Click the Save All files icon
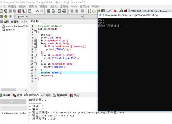Image resolution: width=172 pixels, height=124 pixels. [x=15, y=11]
